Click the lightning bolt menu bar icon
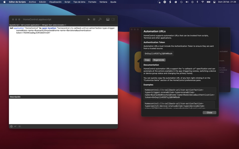Screen dimensions: 239x149 click(x=170, y=2)
